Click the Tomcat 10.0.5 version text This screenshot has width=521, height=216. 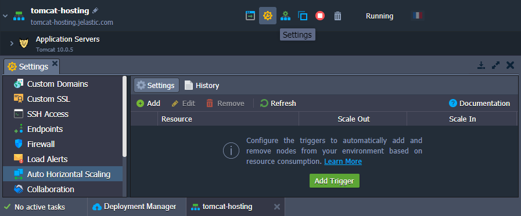[x=55, y=50]
